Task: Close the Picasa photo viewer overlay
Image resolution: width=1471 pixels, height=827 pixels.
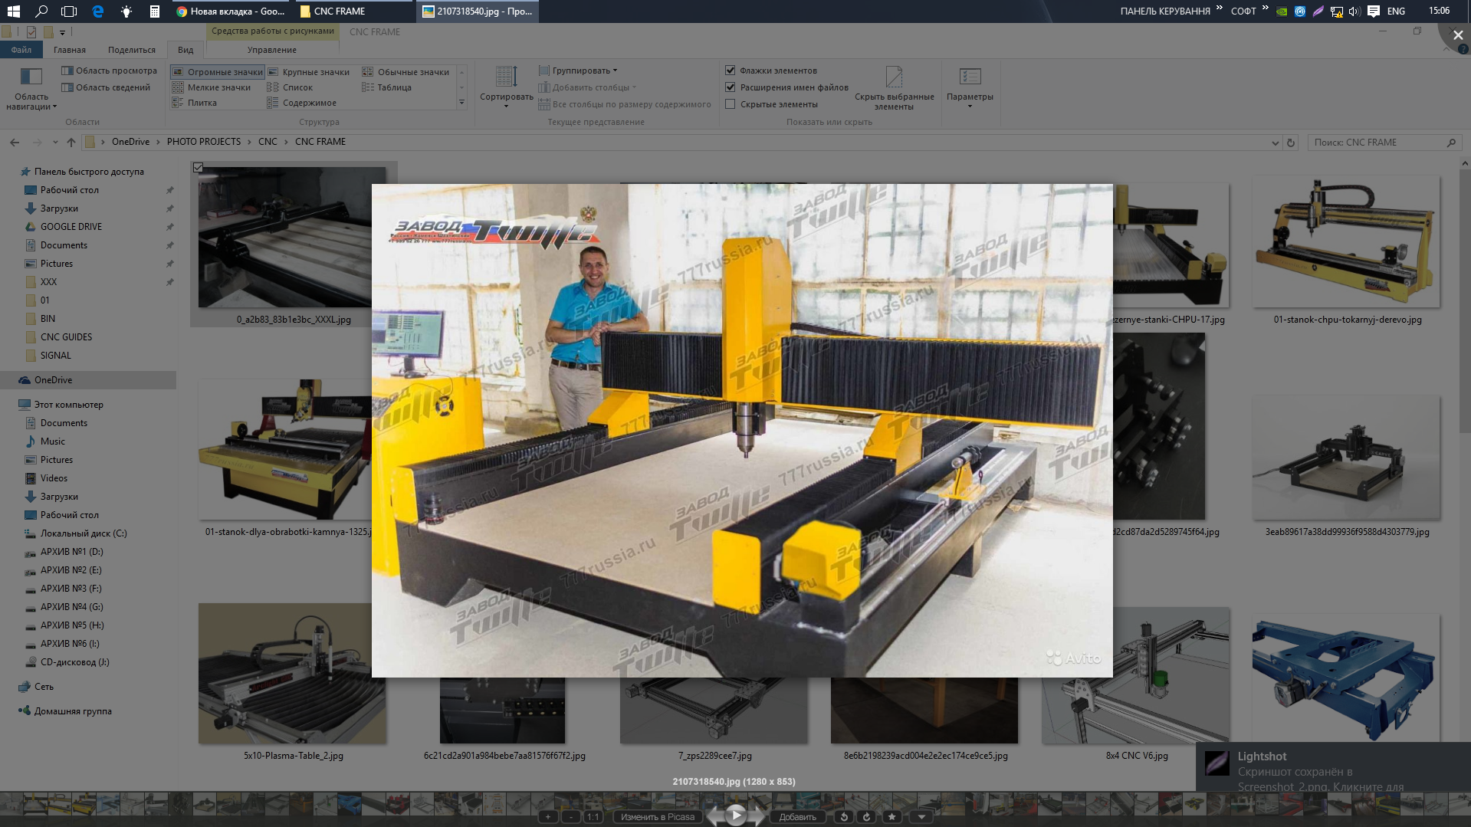Action: click(1457, 35)
